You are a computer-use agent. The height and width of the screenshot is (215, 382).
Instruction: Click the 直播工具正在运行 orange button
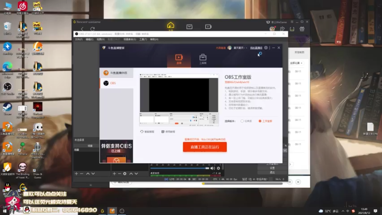click(205, 147)
